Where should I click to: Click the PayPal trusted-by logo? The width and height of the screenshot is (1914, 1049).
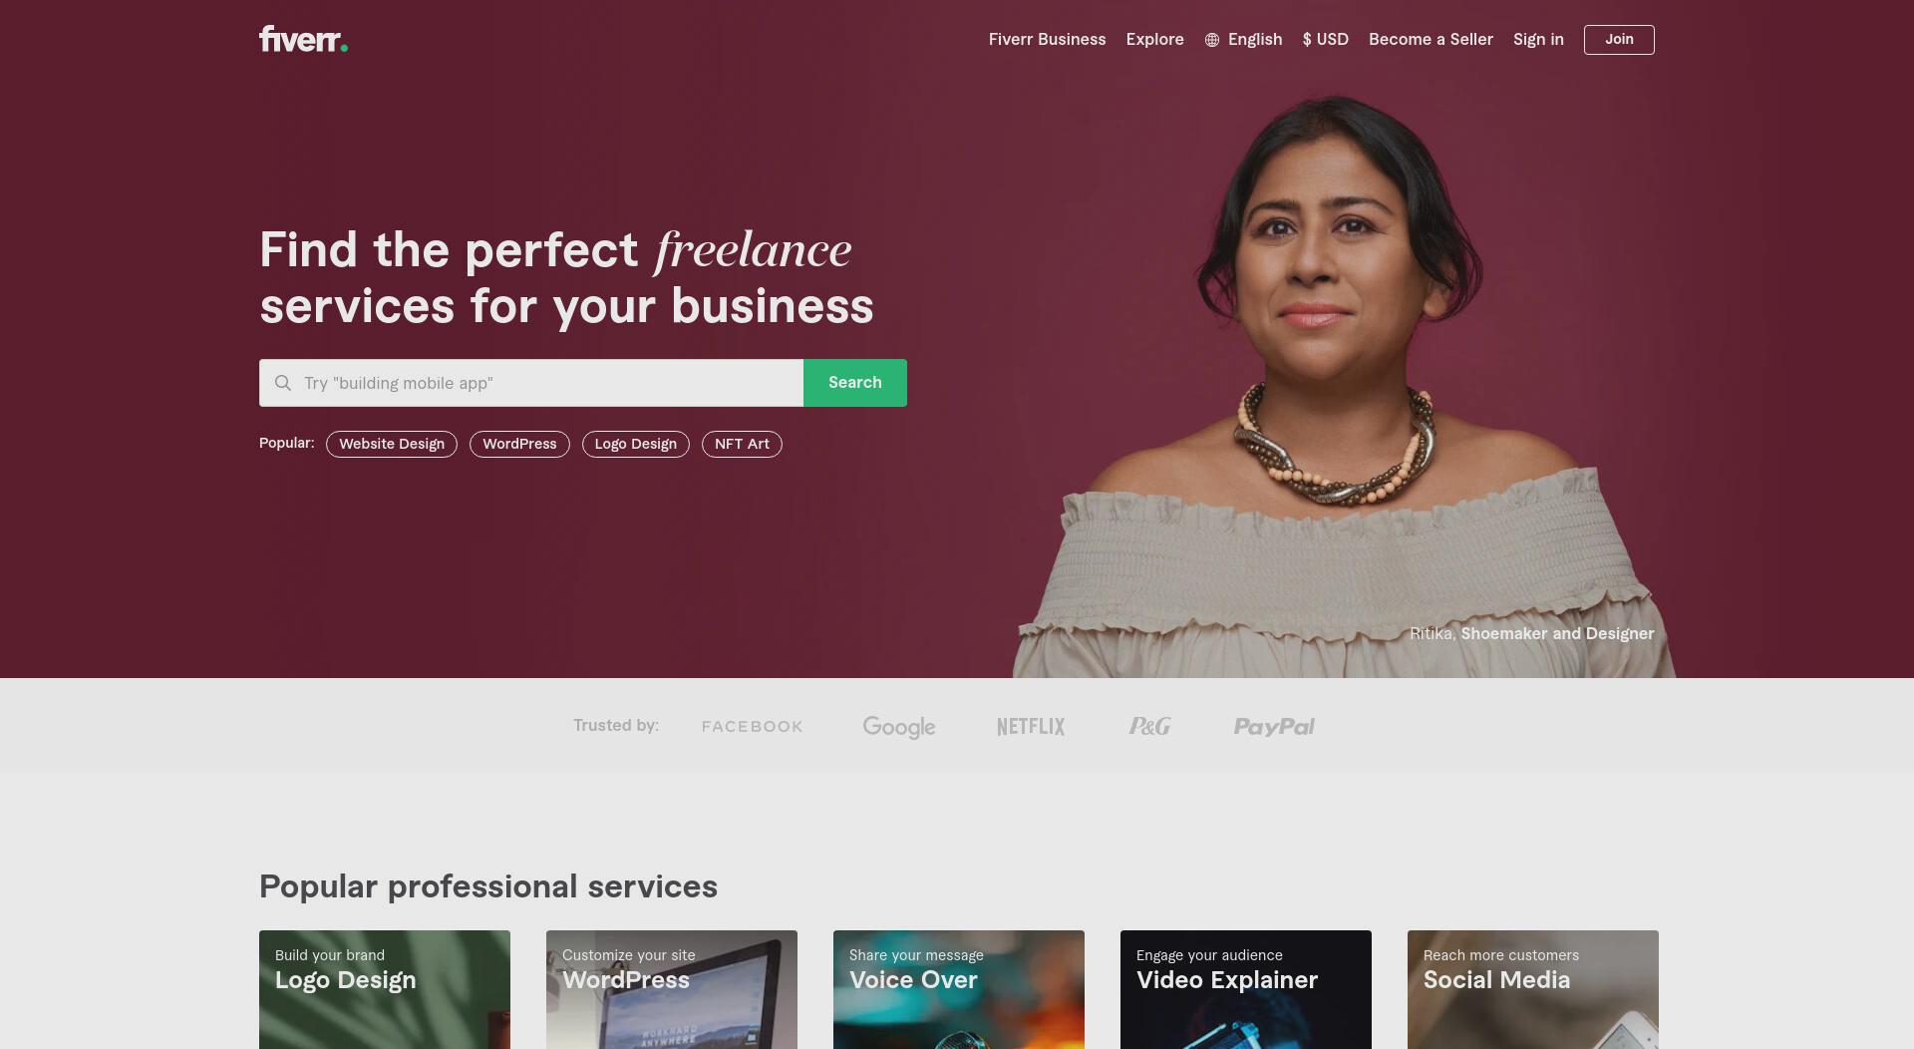tap(1274, 727)
